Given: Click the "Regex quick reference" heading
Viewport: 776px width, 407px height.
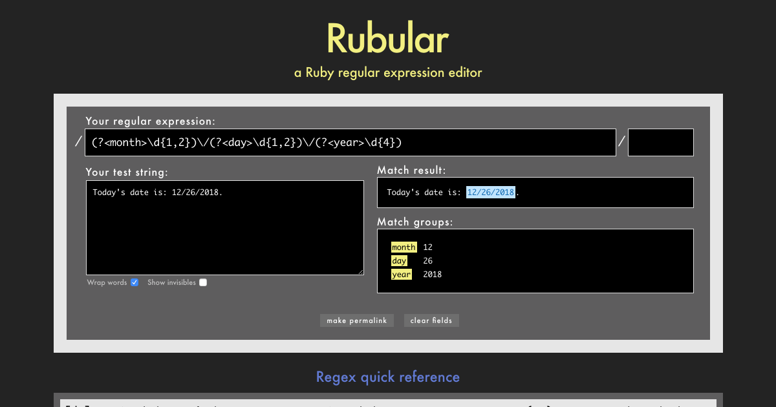Looking at the screenshot, I should tap(387, 377).
